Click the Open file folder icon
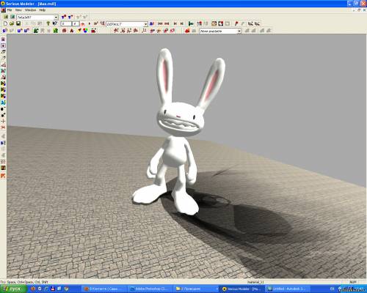This screenshot has height=293, width=367. [x=12, y=23]
